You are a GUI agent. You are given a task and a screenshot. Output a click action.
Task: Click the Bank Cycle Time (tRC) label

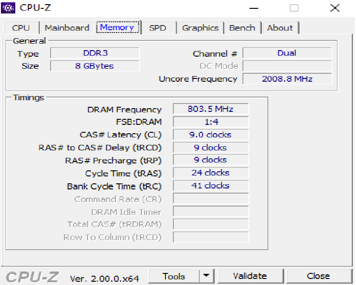114,187
